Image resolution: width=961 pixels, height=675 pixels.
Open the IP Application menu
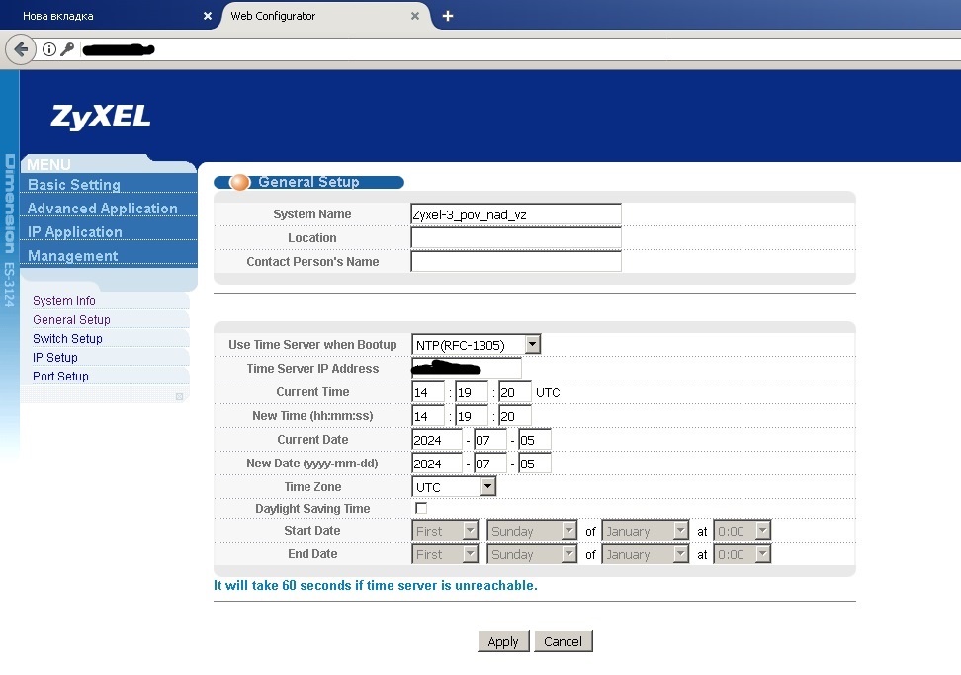pos(75,232)
